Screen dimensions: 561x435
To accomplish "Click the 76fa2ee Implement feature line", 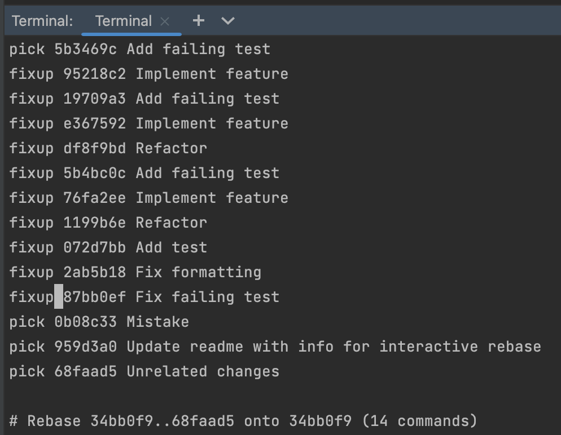I will [176, 198].
